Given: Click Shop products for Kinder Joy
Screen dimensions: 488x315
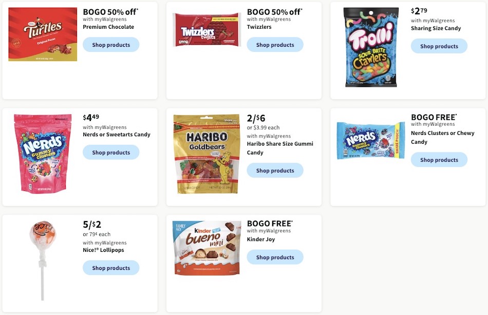Looking at the screenshot, I should (275, 257).
